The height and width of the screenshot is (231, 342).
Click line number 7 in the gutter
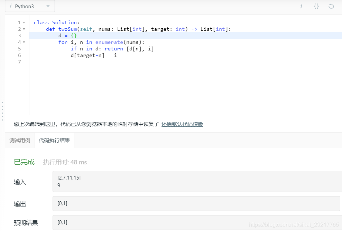pos(19,62)
